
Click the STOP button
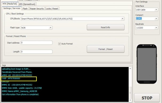click(147, 98)
